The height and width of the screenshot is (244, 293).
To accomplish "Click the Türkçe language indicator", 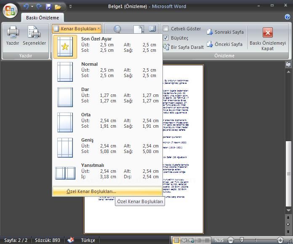I will (x=88, y=240).
